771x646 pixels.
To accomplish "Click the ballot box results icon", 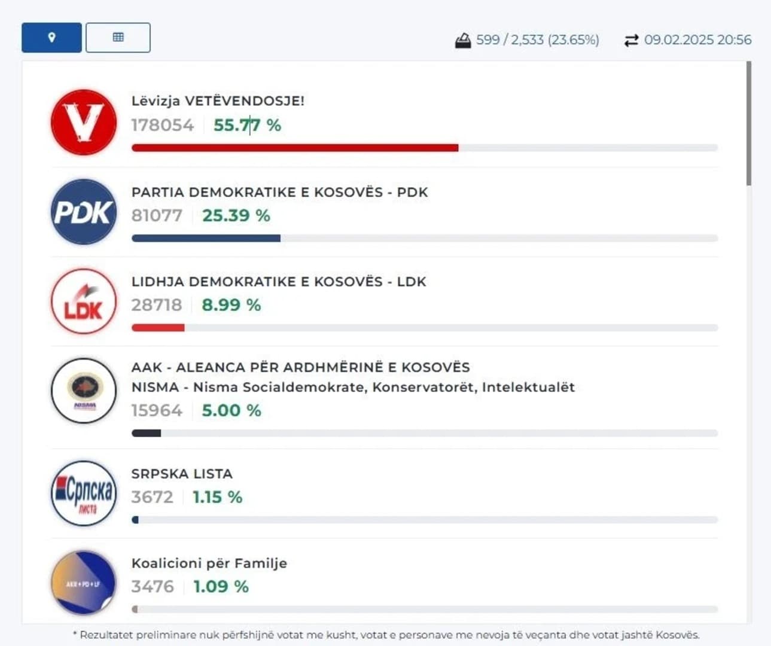I will click(464, 39).
